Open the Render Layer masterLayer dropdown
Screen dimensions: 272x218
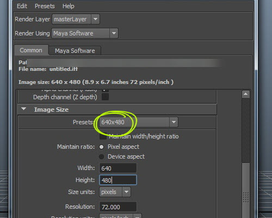76,19
